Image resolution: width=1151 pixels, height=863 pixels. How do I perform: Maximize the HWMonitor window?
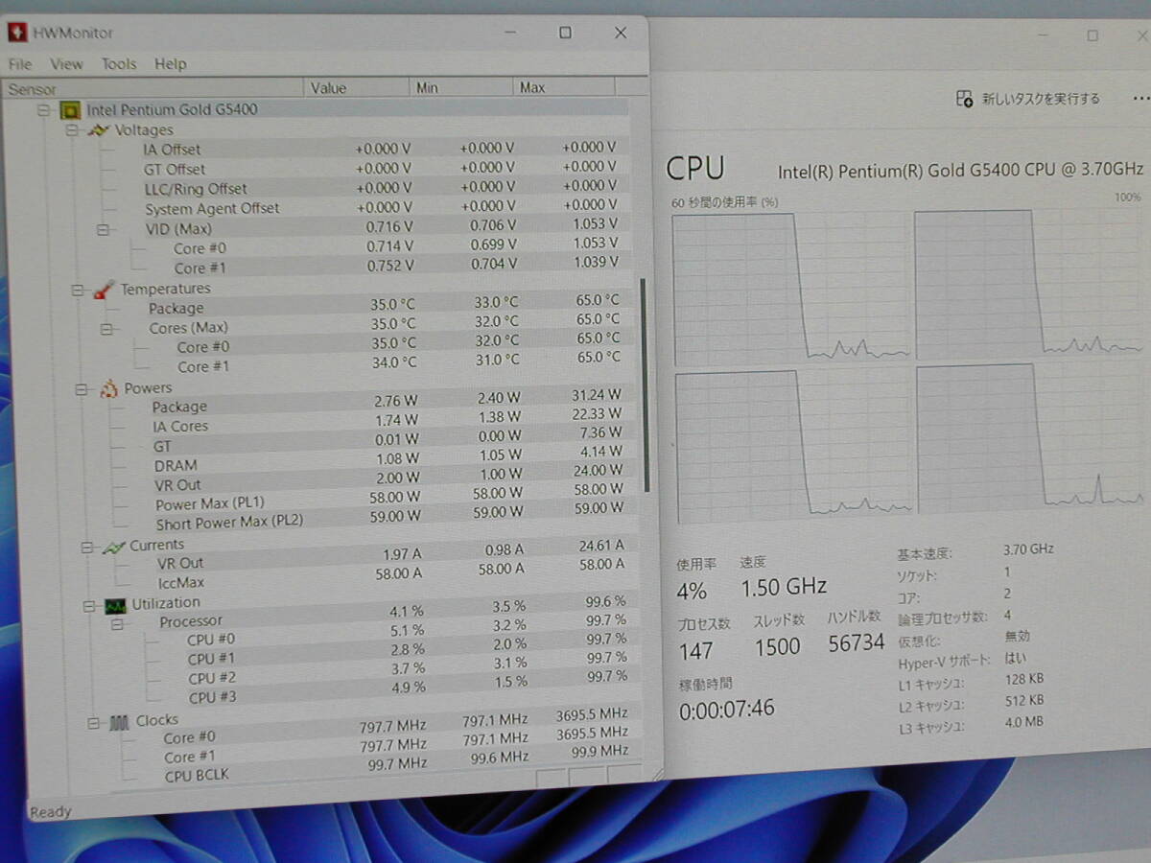tap(566, 33)
